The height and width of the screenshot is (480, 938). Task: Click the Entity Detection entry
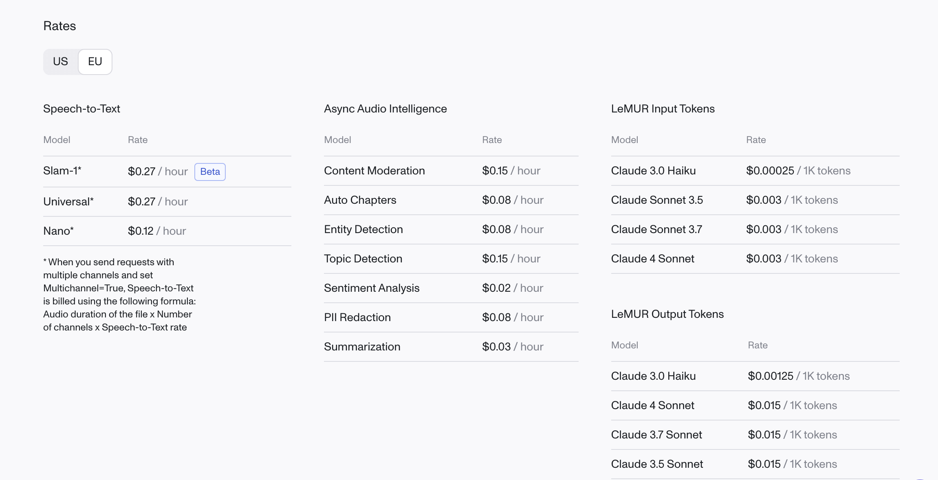click(x=451, y=229)
